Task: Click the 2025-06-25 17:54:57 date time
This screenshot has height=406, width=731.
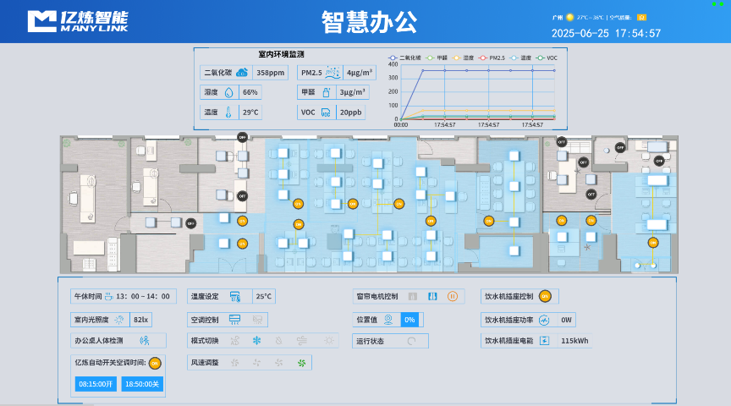Action: [x=606, y=33]
